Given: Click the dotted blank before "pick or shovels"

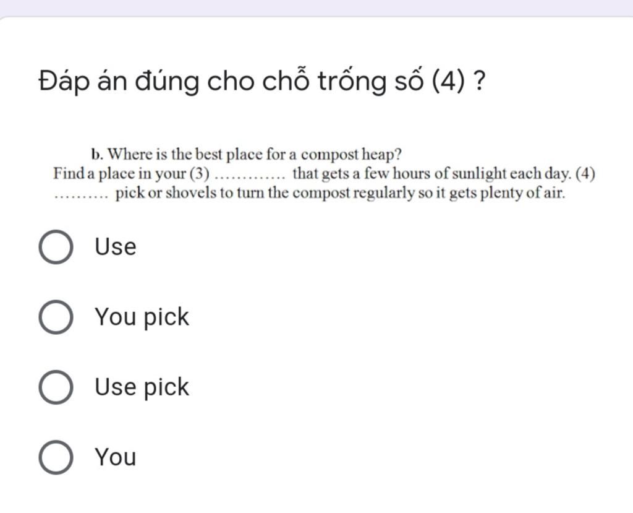Looking at the screenshot, I should [81, 196].
